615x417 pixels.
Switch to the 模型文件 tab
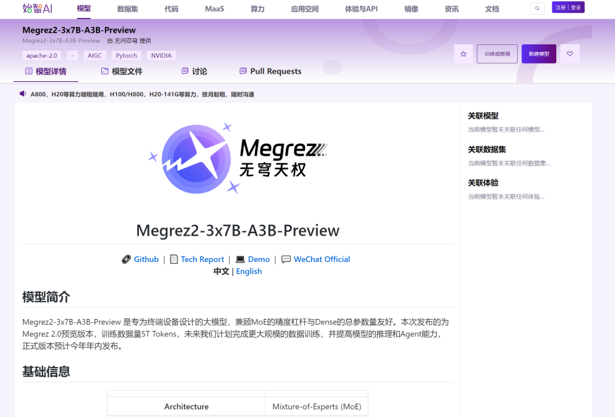[x=122, y=71]
